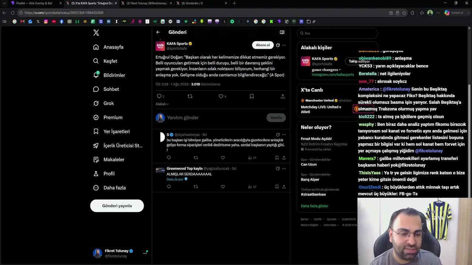
Task: Click the Abone ol button
Action: point(263,45)
